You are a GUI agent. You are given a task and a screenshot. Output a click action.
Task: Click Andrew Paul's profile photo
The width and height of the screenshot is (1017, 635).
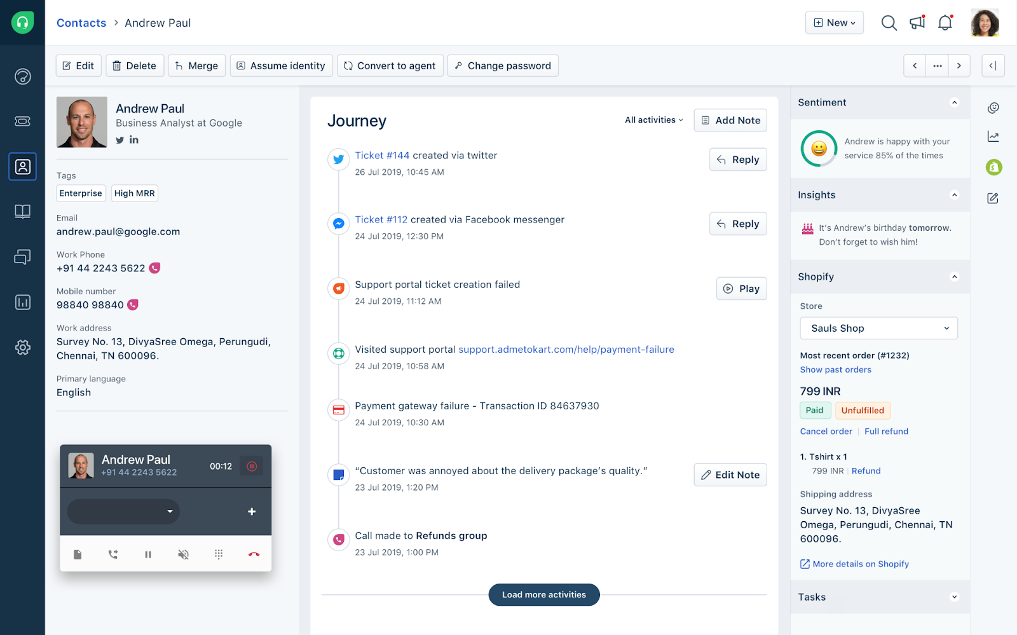[x=82, y=122]
